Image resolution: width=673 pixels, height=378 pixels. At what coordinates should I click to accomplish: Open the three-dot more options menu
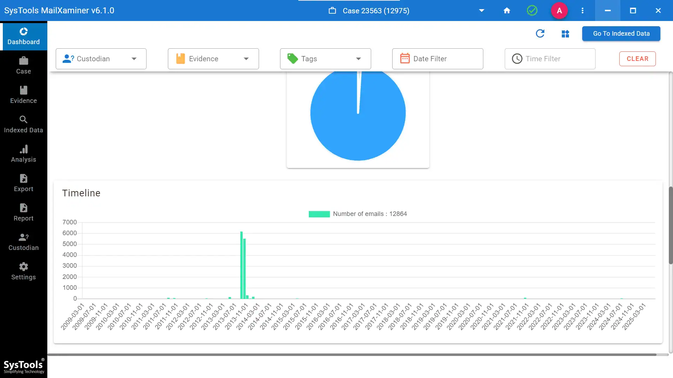[583, 10]
